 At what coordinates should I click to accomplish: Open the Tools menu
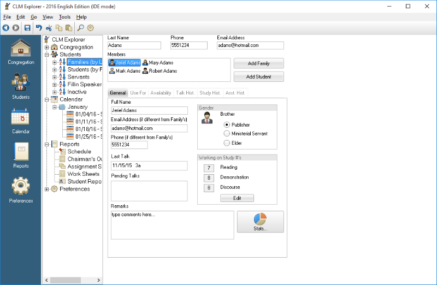point(64,17)
